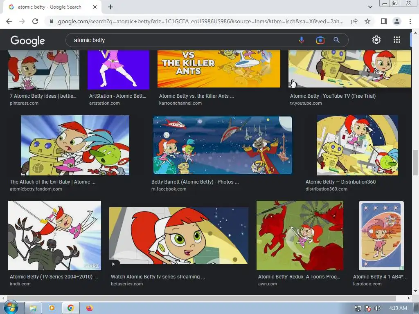Click 'Atomic Betty vs. the Killer Ants' title
The image size is (419, 314).
(x=196, y=96)
